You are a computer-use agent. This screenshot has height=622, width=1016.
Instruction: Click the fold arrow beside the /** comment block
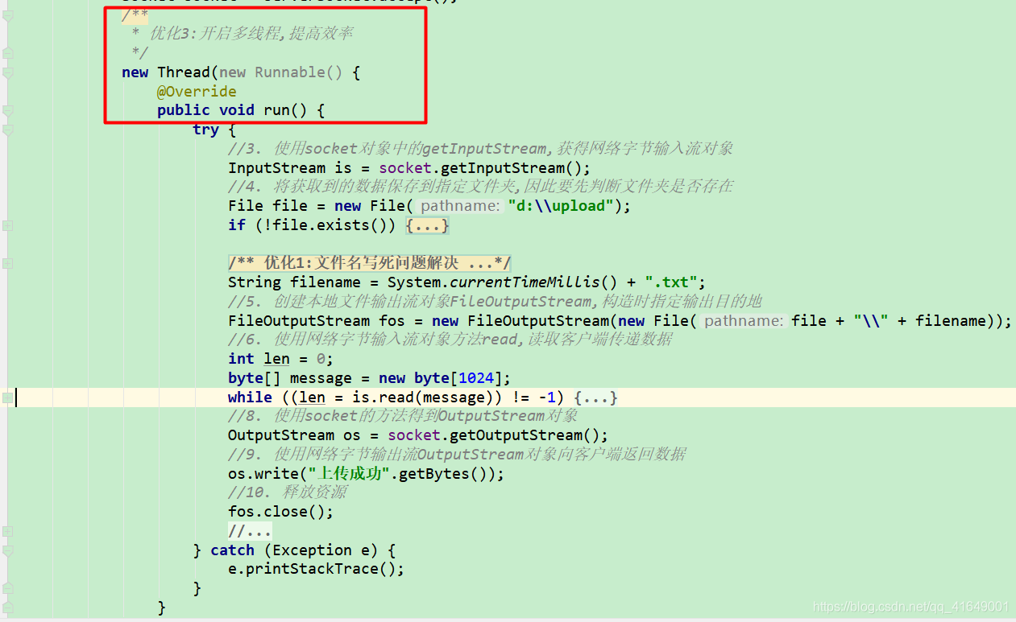pyautogui.click(x=6, y=14)
